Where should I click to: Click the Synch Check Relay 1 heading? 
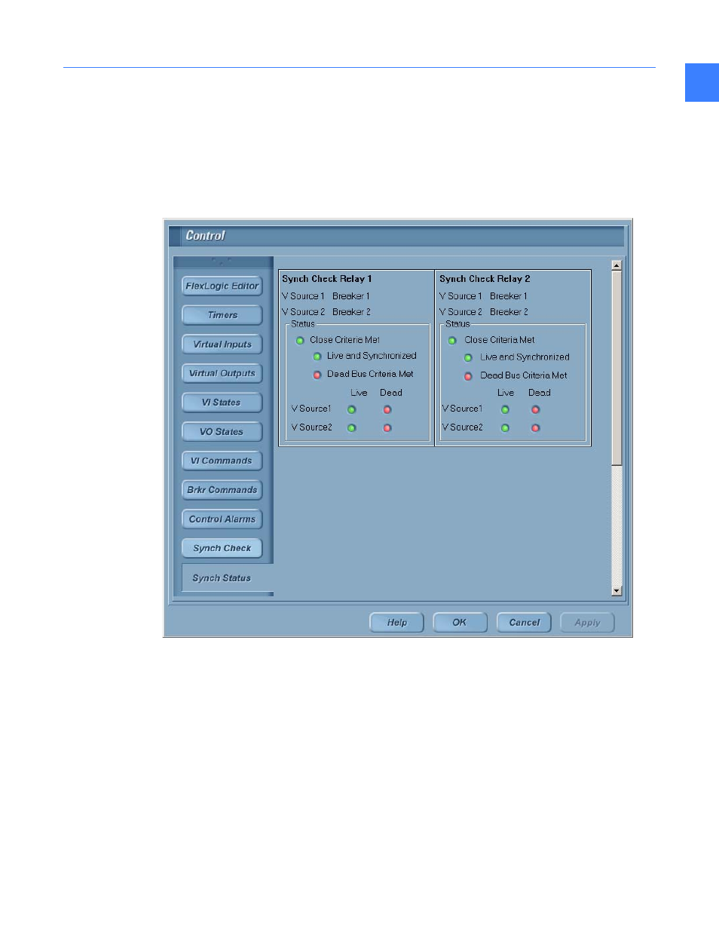[327, 279]
